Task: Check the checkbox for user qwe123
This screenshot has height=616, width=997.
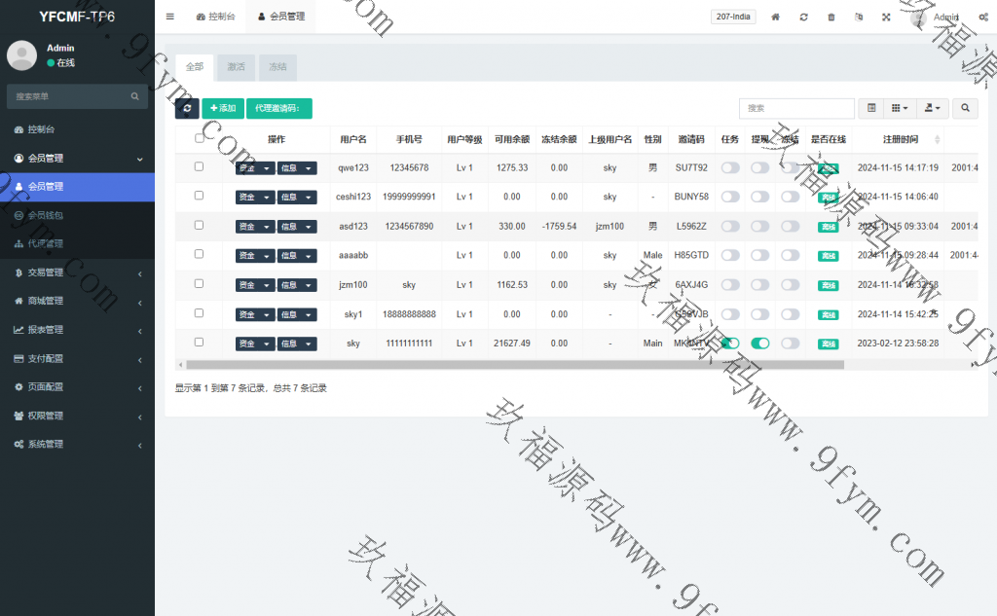Action: click(199, 166)
